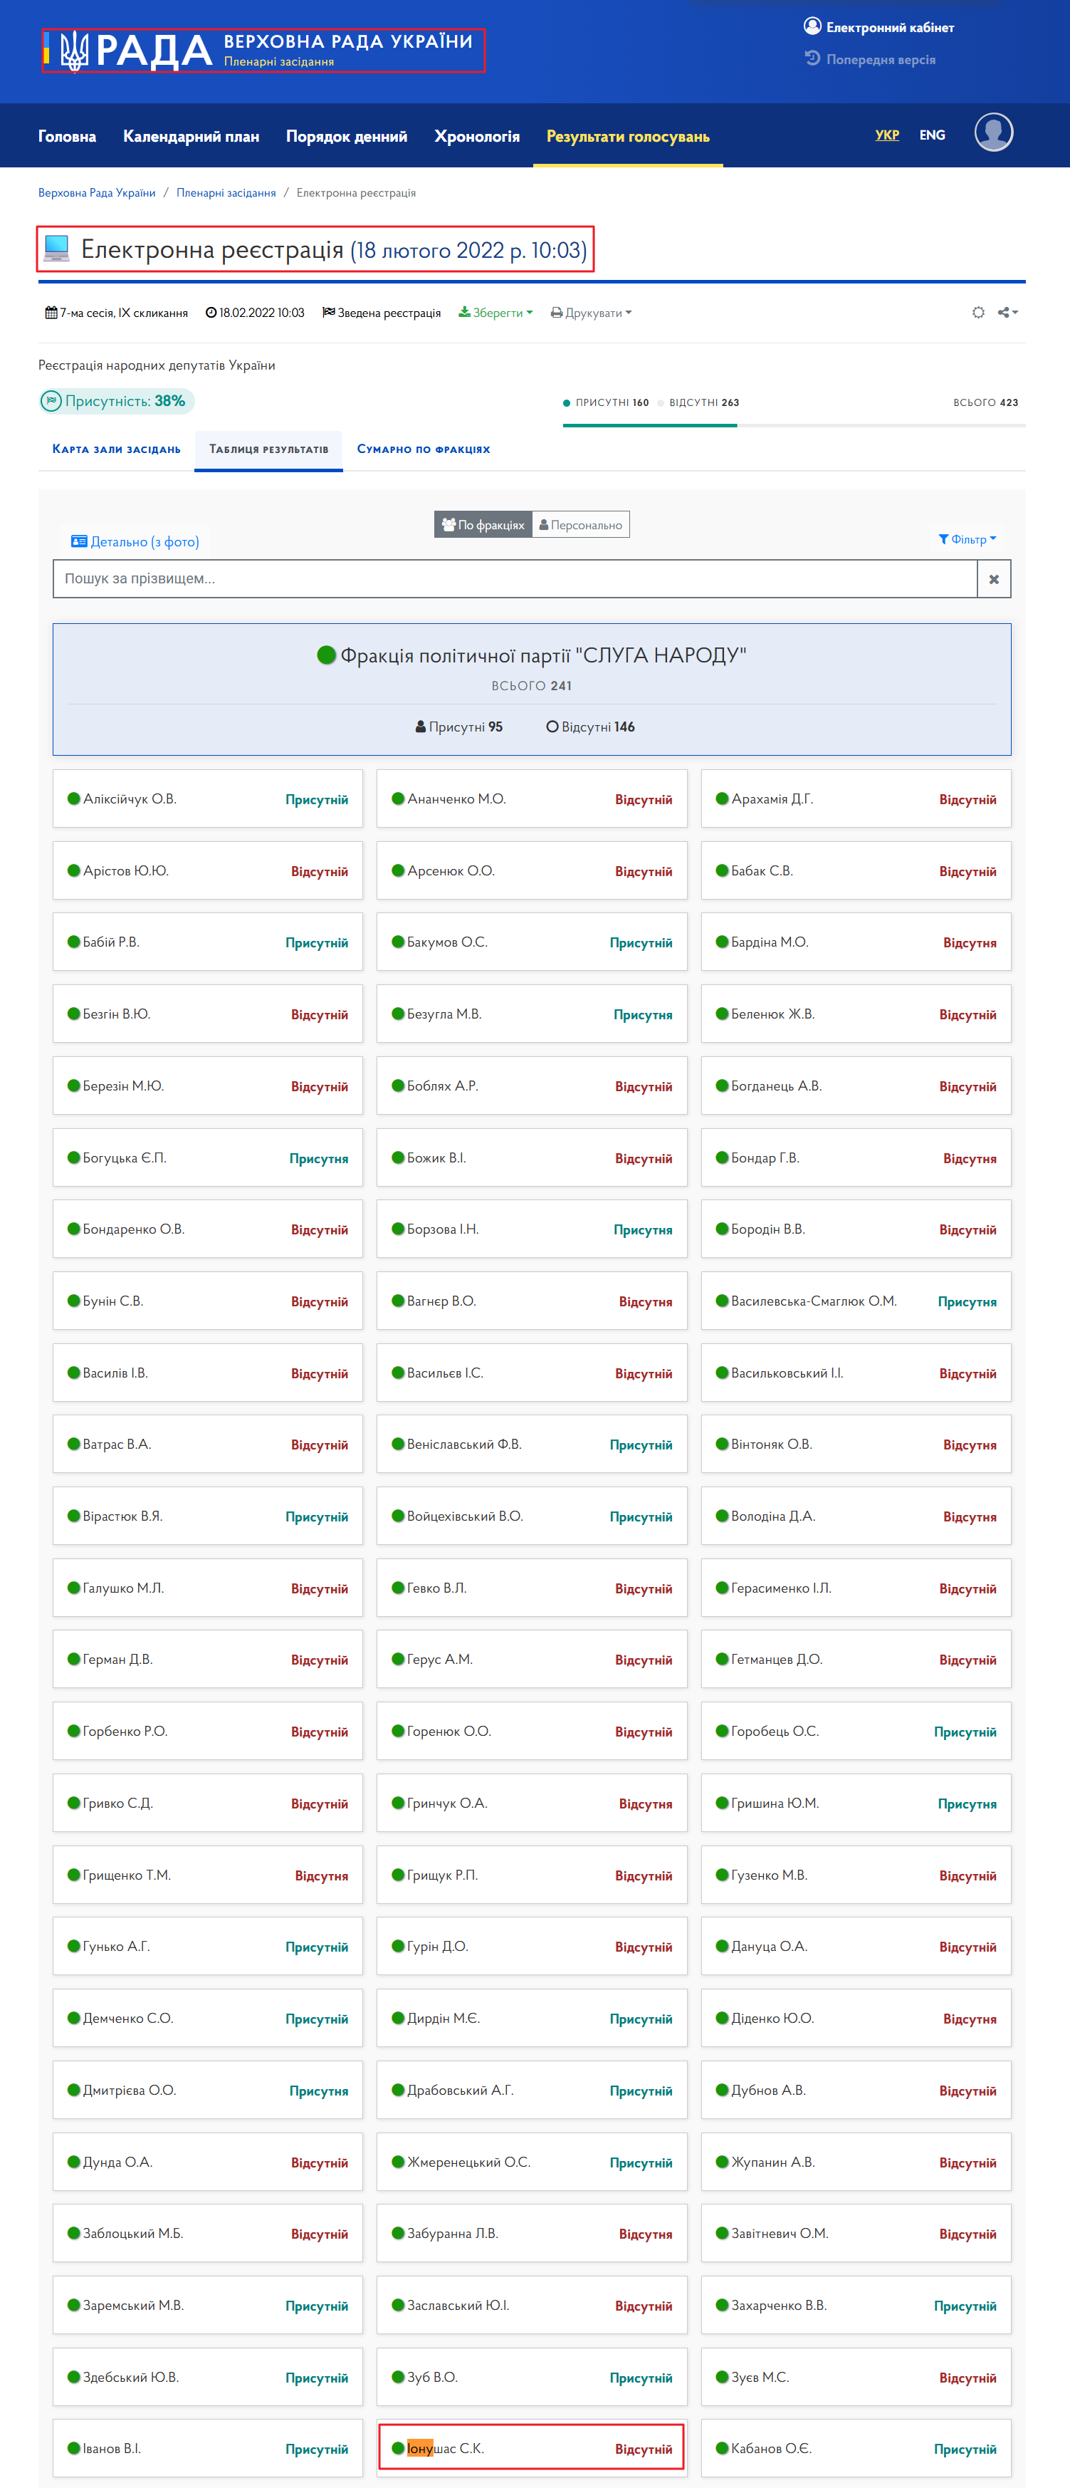The height and width of the screenshot is (2488, 1070).
Task: Follow Верховна Рада України breadcrumb
Action: tap(97, 193)
